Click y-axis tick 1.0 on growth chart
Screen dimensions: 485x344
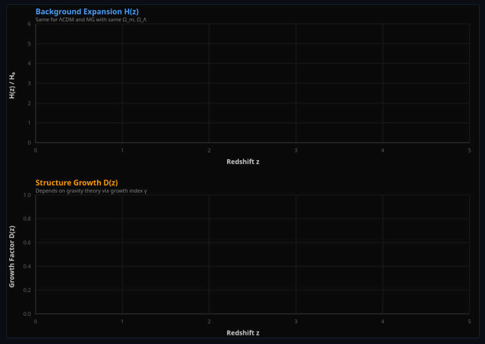[x=27, y=195]
